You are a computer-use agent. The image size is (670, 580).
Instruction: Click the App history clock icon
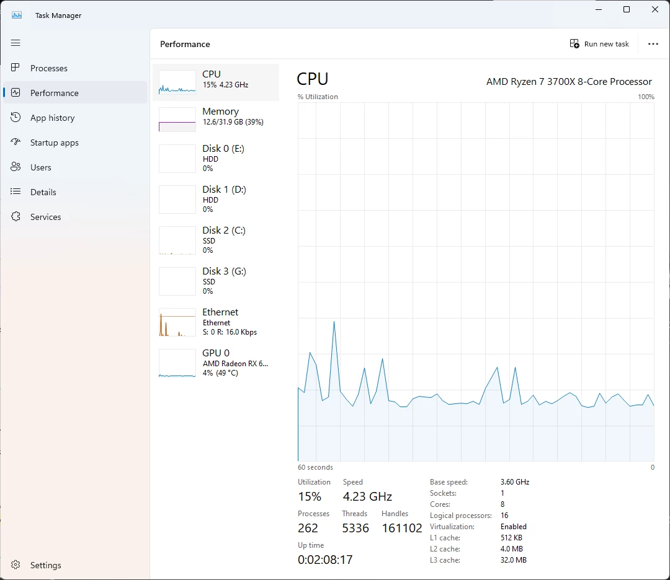16,117
